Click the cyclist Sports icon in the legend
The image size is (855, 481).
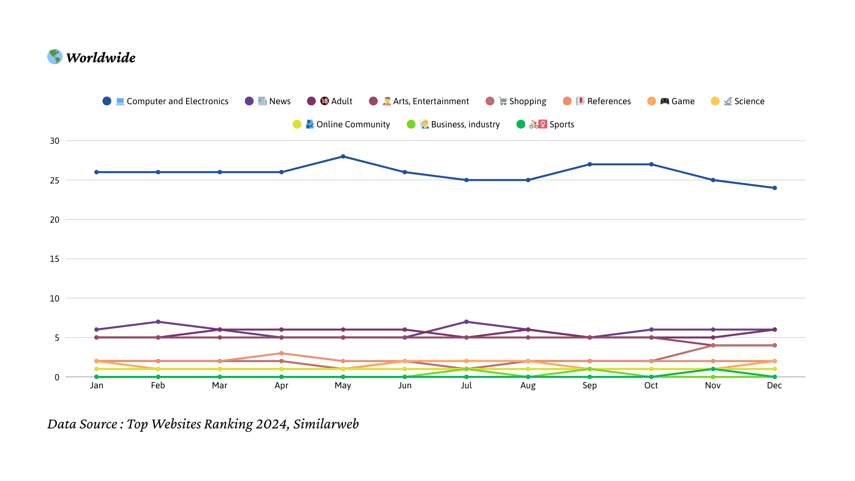tap(533, 125)
